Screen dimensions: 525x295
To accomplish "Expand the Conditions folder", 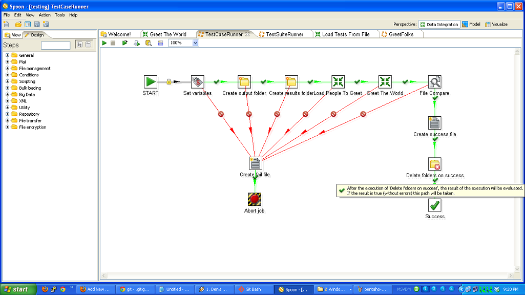I will [7, 75].
